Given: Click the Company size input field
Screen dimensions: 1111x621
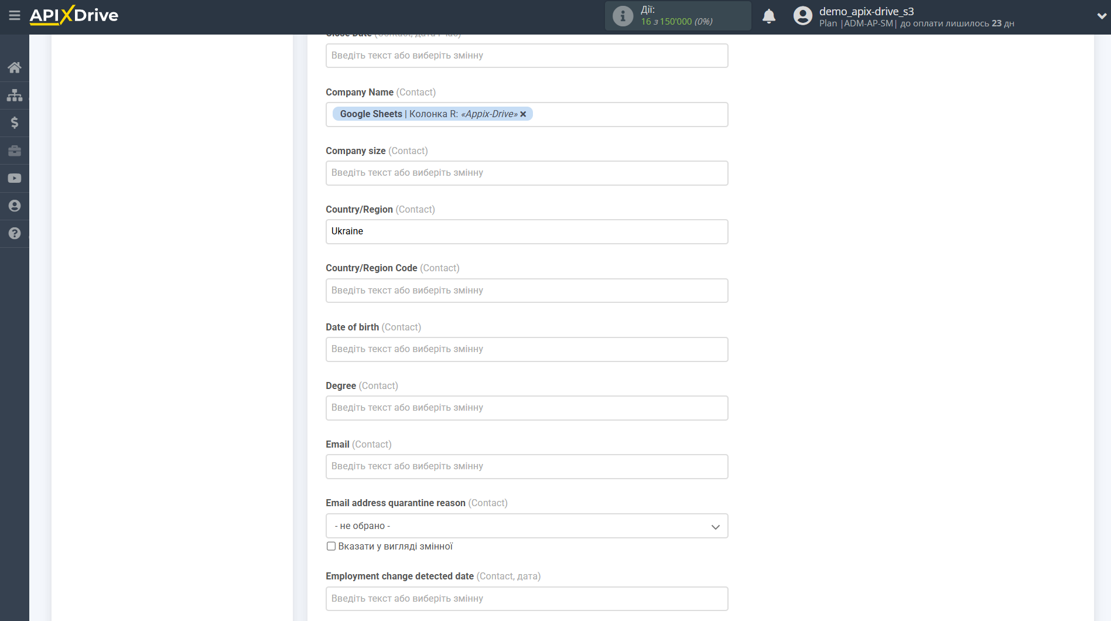Looking at the screenshot, I should [x=527, y=173].
